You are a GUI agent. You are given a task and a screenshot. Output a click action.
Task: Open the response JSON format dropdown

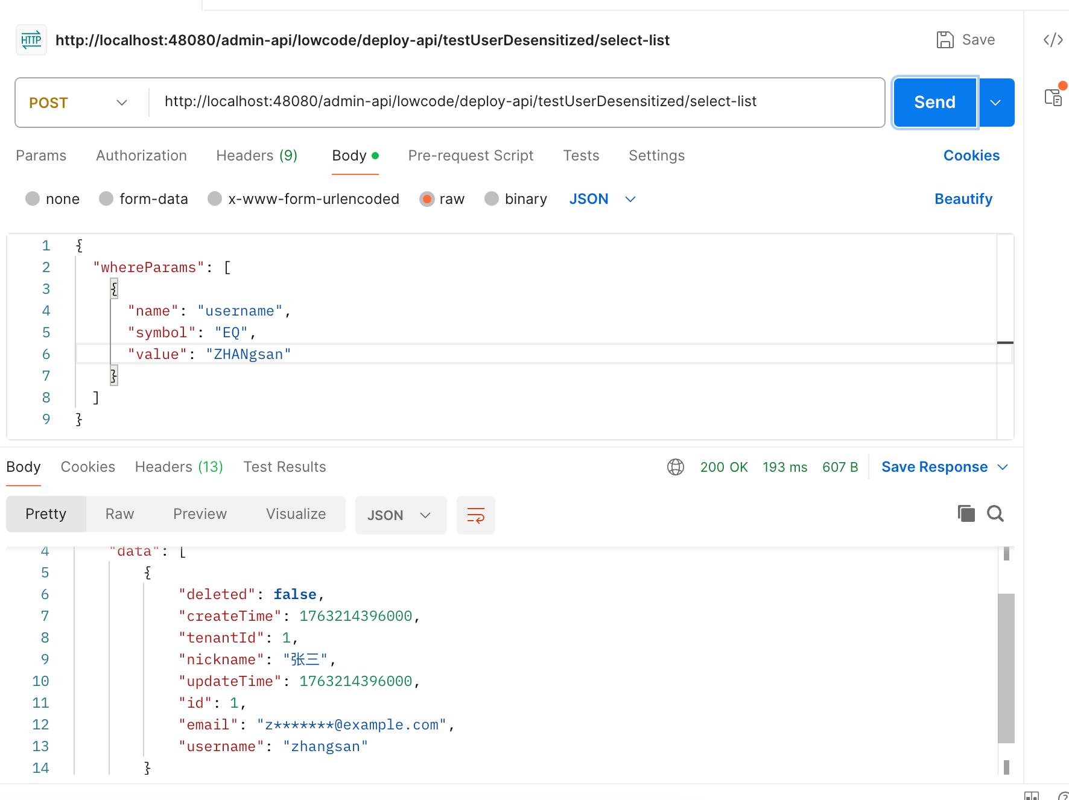(x=400, y=515)
